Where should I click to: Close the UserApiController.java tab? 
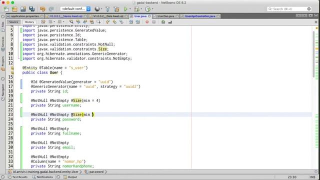coord(218,16)
